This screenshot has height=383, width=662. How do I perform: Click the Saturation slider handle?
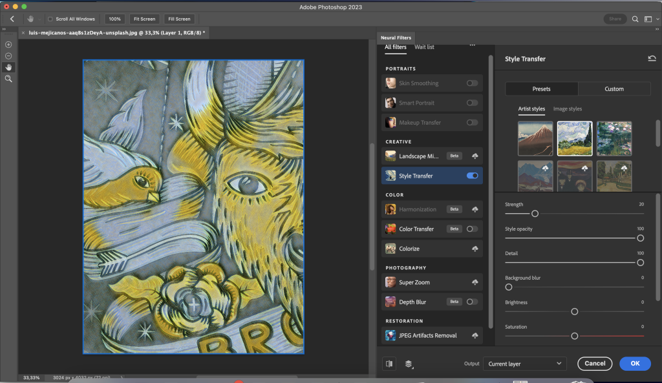575,336
